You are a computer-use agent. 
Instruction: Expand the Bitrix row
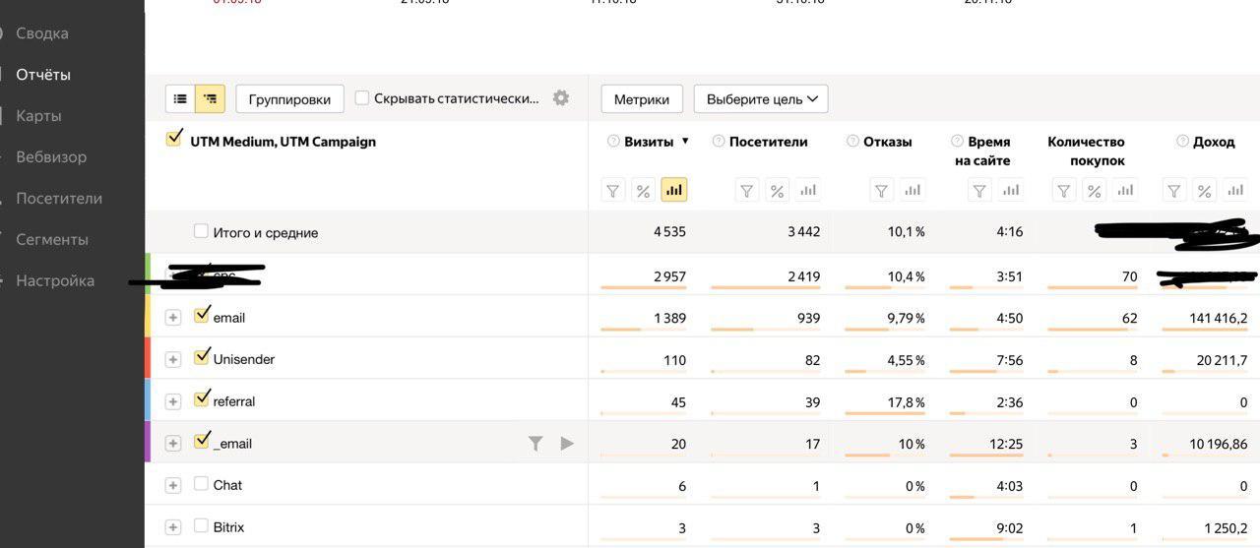pos(173,527)
